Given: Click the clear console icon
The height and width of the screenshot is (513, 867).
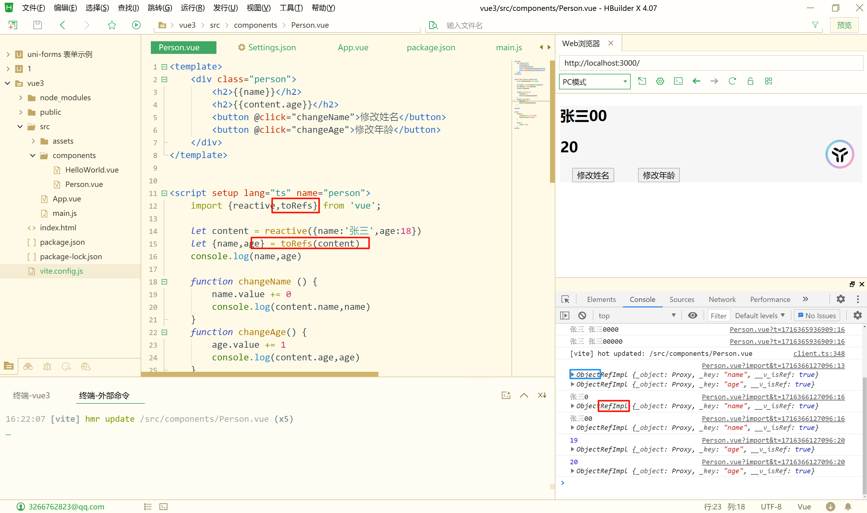Looking at the screenshot, I should point(582,315).
